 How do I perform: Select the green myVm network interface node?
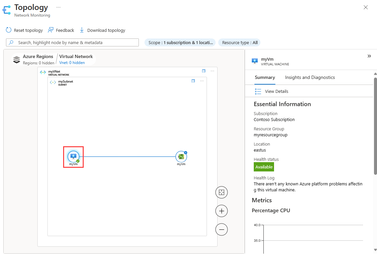point(181,157)
